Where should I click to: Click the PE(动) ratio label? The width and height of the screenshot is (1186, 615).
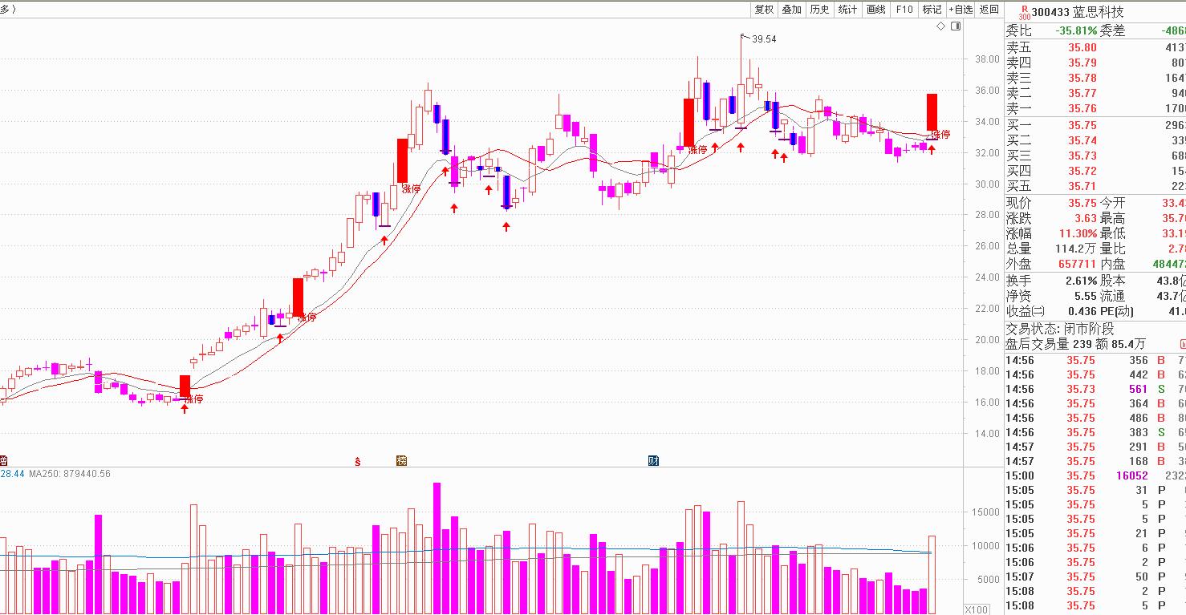pos(1117,311)
